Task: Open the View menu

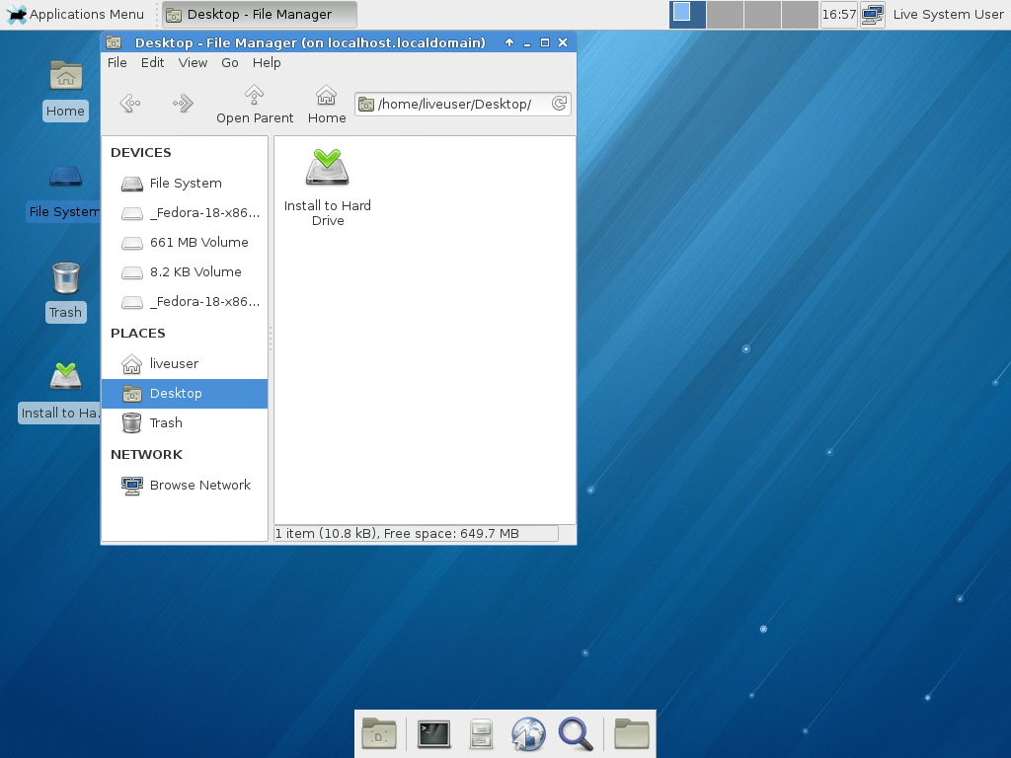Action: pos(193,62)
